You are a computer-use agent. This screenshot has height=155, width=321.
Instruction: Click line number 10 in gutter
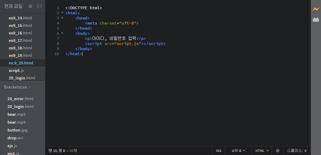click(x=57, y=54)
